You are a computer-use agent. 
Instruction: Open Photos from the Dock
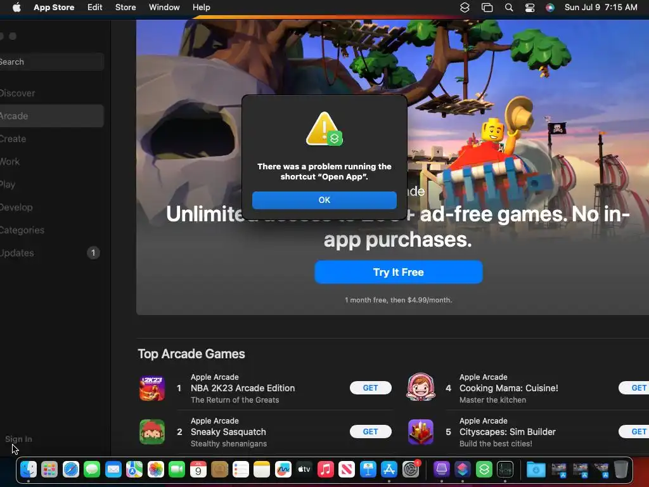(x=156, y=469)
